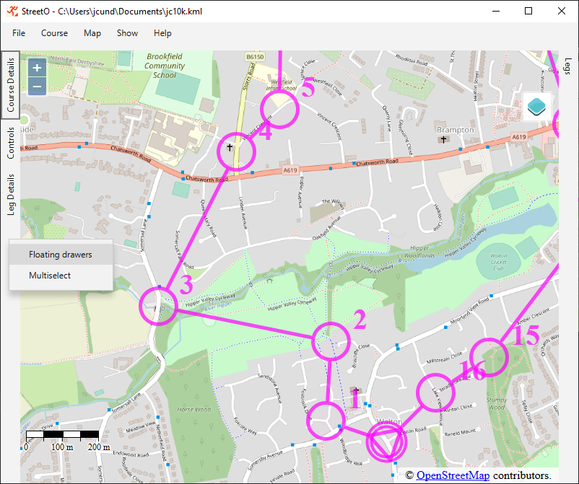Open the Course menu

coord(54,33)
